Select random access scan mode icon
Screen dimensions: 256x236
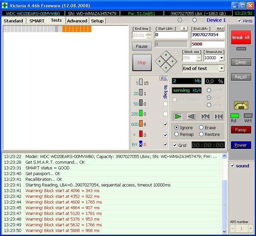[205, 116]
